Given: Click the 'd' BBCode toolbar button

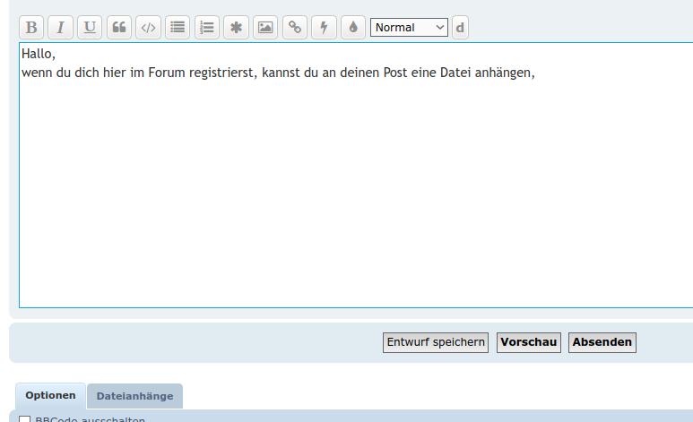Looking at the screenshot, I should (460, 28).
